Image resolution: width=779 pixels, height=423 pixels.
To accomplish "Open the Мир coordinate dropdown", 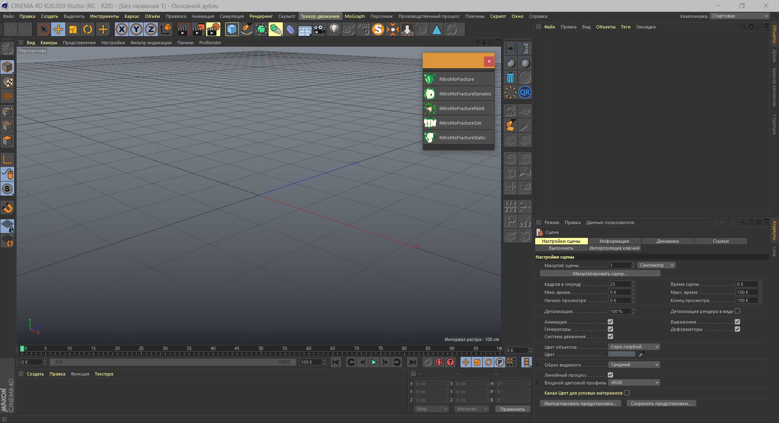I will tap(431, 409).
